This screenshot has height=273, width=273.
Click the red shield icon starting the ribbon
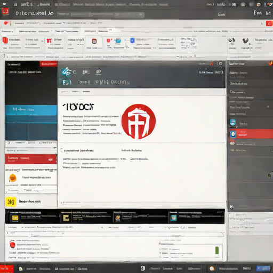pyautogui.click(x=5, y=41)
